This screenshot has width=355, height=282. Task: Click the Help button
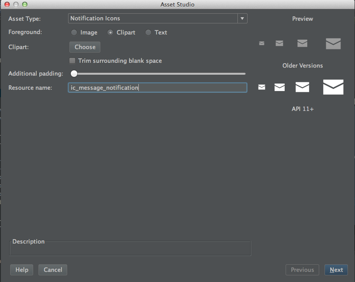pos(22,270)
